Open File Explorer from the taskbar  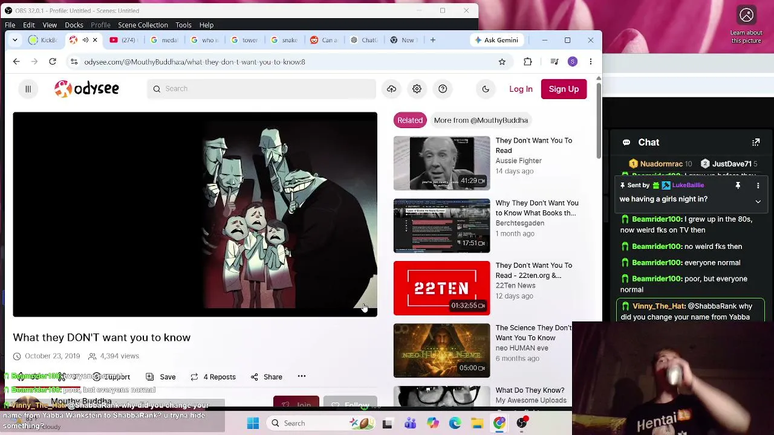point(477,424)
